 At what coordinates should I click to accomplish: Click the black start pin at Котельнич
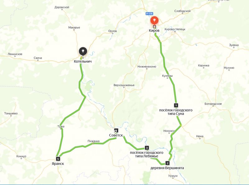click(83, 51)
